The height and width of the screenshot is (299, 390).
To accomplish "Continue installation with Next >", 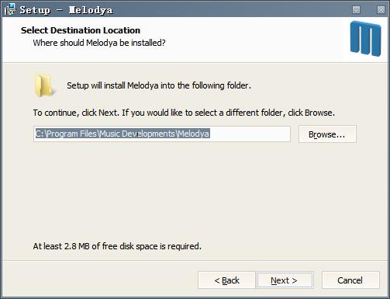I will (x=285, y=280).
